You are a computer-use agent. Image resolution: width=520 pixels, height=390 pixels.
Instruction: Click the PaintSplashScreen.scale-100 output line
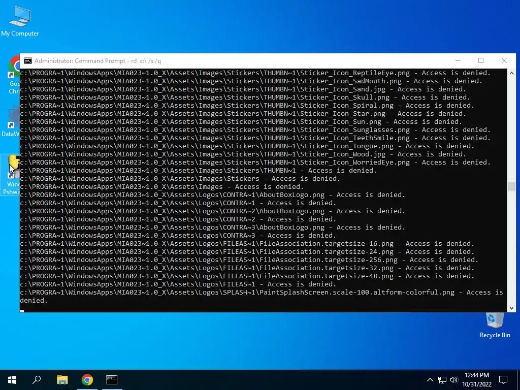262,296
